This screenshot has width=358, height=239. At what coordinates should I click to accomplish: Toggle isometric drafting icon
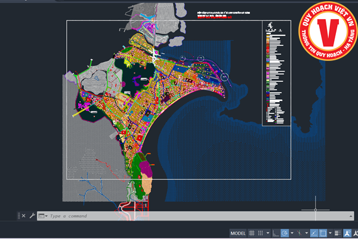(300, 233)
